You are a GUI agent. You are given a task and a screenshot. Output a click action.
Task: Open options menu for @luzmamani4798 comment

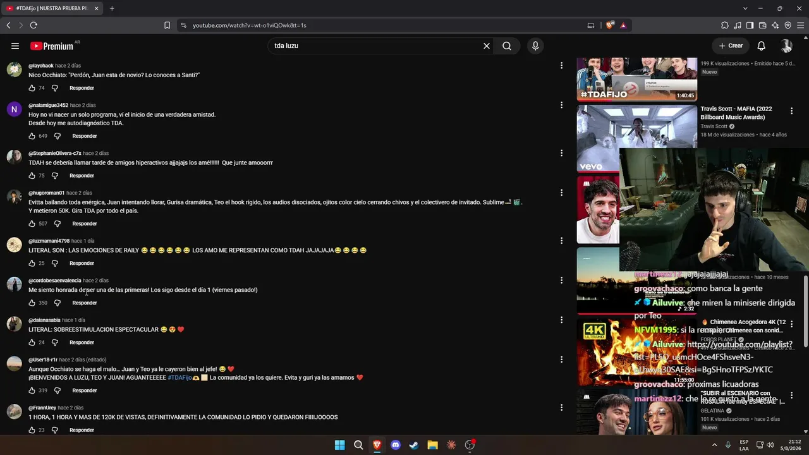[561, 240]
